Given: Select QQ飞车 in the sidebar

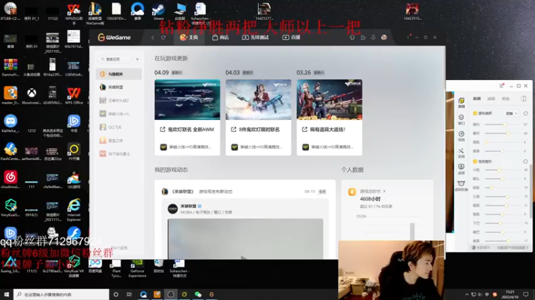Looking at the screenshot, I should [x=119, y=127].
